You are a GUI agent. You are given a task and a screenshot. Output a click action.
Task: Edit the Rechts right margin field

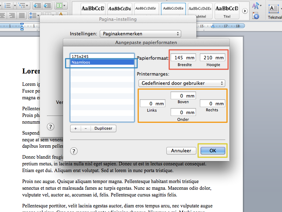213,104
